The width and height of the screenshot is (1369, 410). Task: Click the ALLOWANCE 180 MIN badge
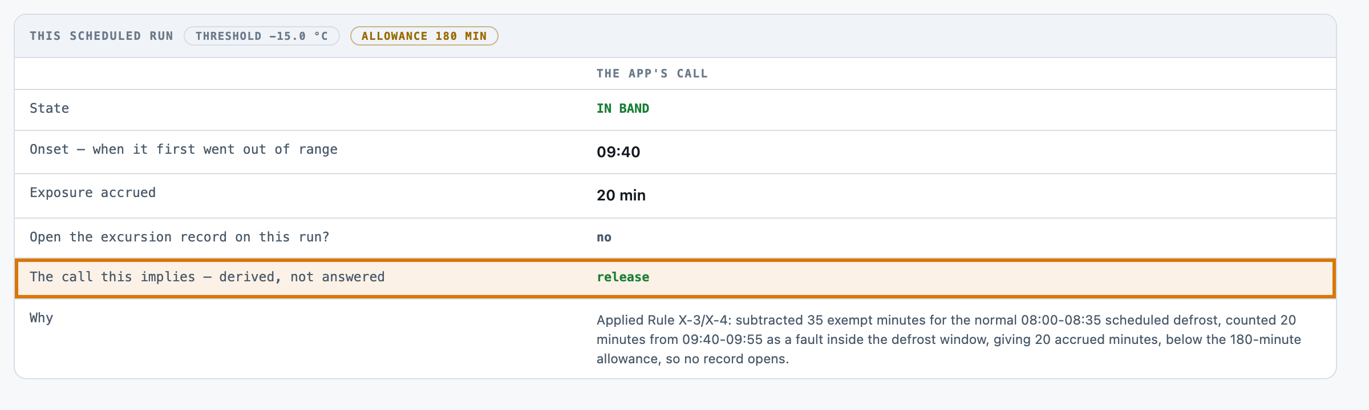(x=424, y=36)
